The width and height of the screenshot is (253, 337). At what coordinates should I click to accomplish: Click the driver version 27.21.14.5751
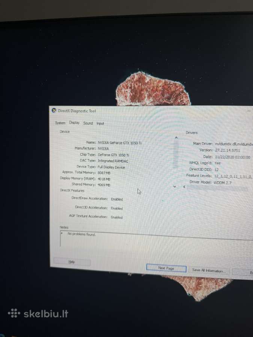(228, 151)
